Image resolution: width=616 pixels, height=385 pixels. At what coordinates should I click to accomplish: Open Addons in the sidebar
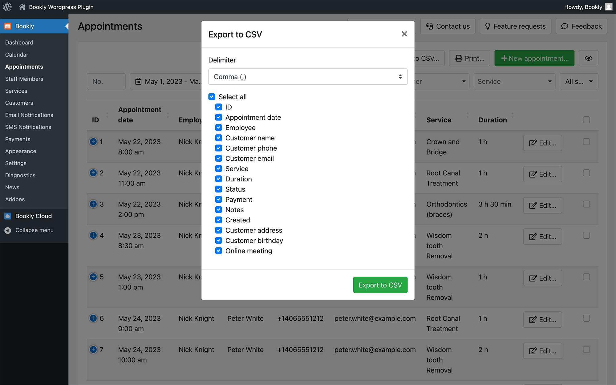[x=15, y=199]
